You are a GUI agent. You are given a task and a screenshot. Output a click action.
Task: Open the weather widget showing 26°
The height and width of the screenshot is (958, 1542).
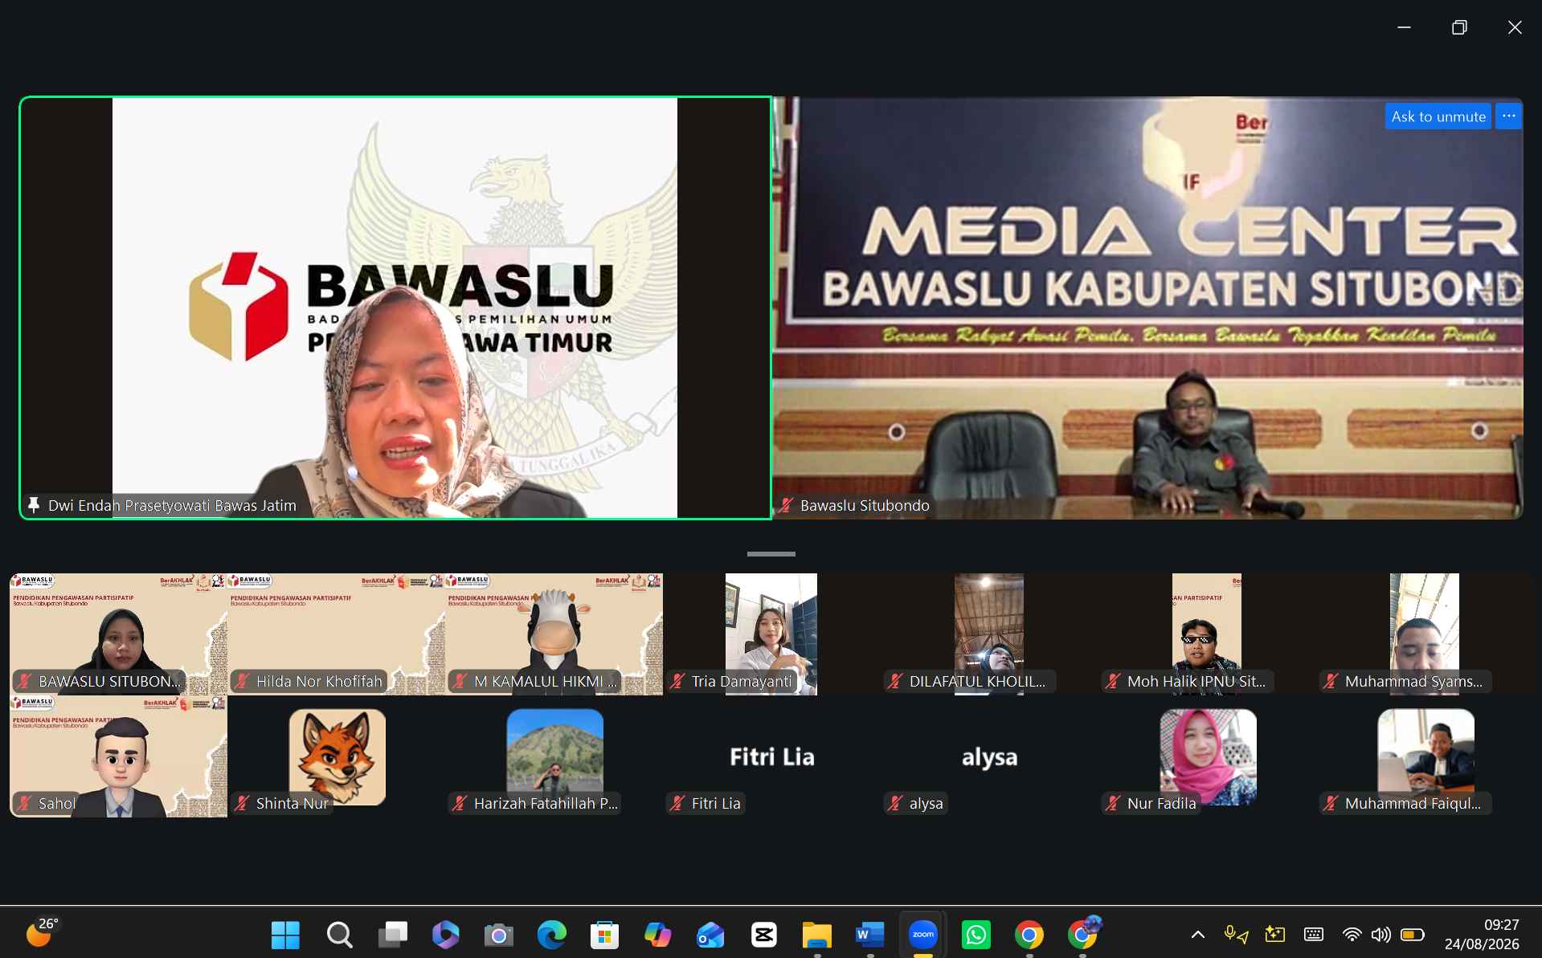pyautogui.click(x=42, y=933)
